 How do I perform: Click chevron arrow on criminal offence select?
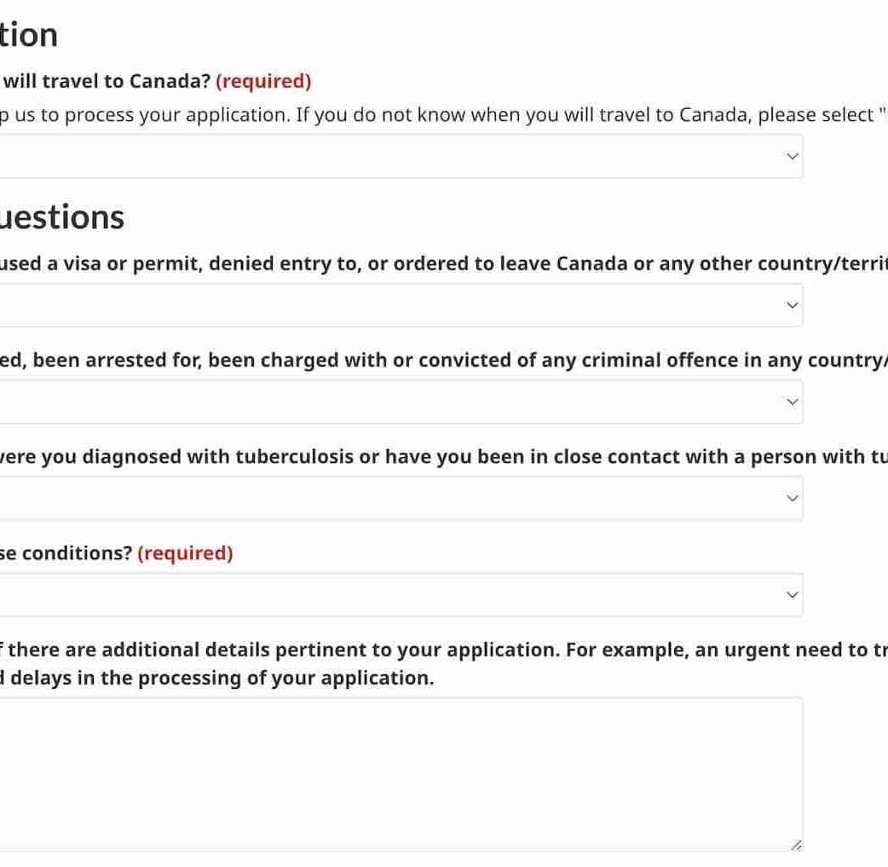tap(793, 402)
